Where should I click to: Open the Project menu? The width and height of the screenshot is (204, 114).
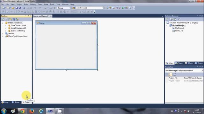(19, 4)
